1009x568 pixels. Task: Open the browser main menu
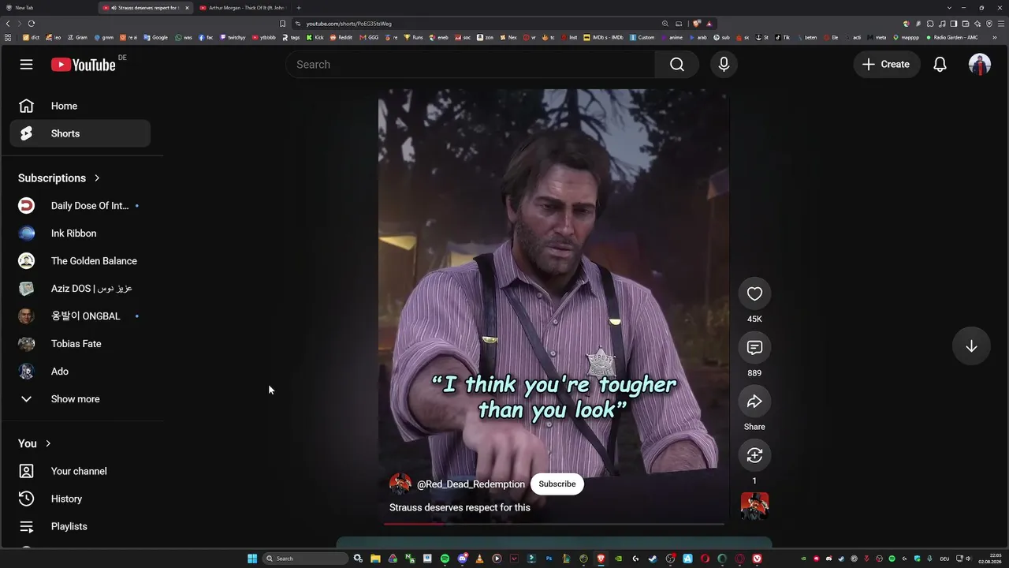(x=1001, y=24)
